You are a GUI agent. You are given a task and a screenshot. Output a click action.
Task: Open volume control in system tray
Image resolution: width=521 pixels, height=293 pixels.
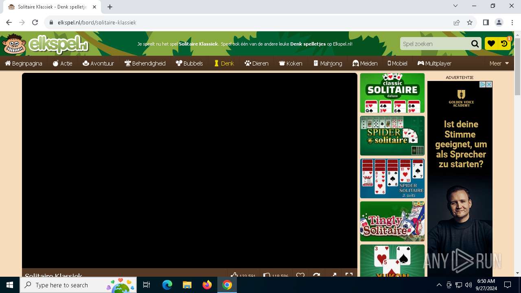(468, 285)
